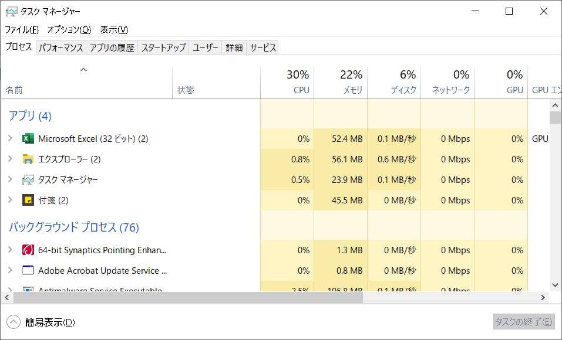Sort by the GPU 0% column header
Screen dimensions: 562x340
coord(501,83)
